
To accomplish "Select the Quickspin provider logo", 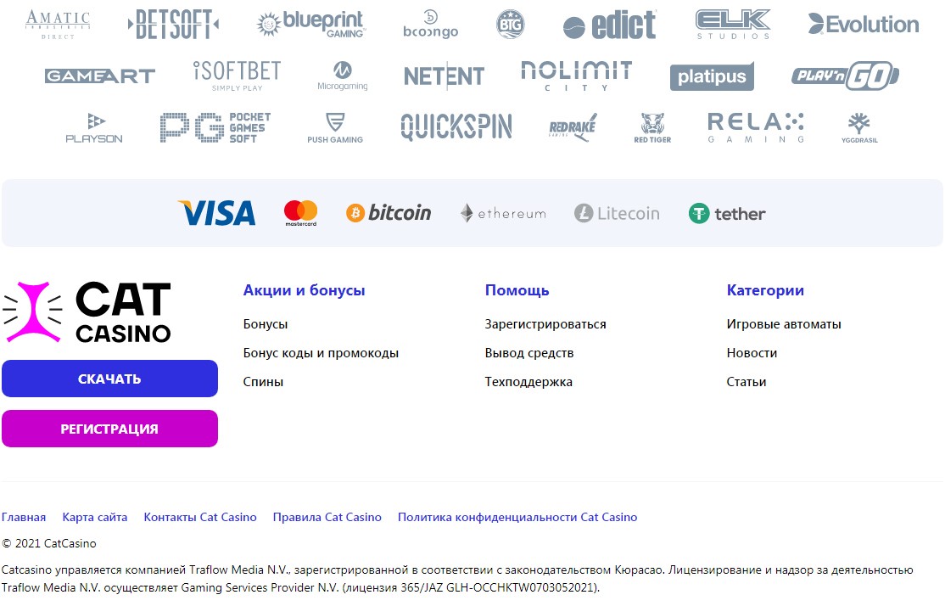I will pyautogui.click(x=456, y=127).
